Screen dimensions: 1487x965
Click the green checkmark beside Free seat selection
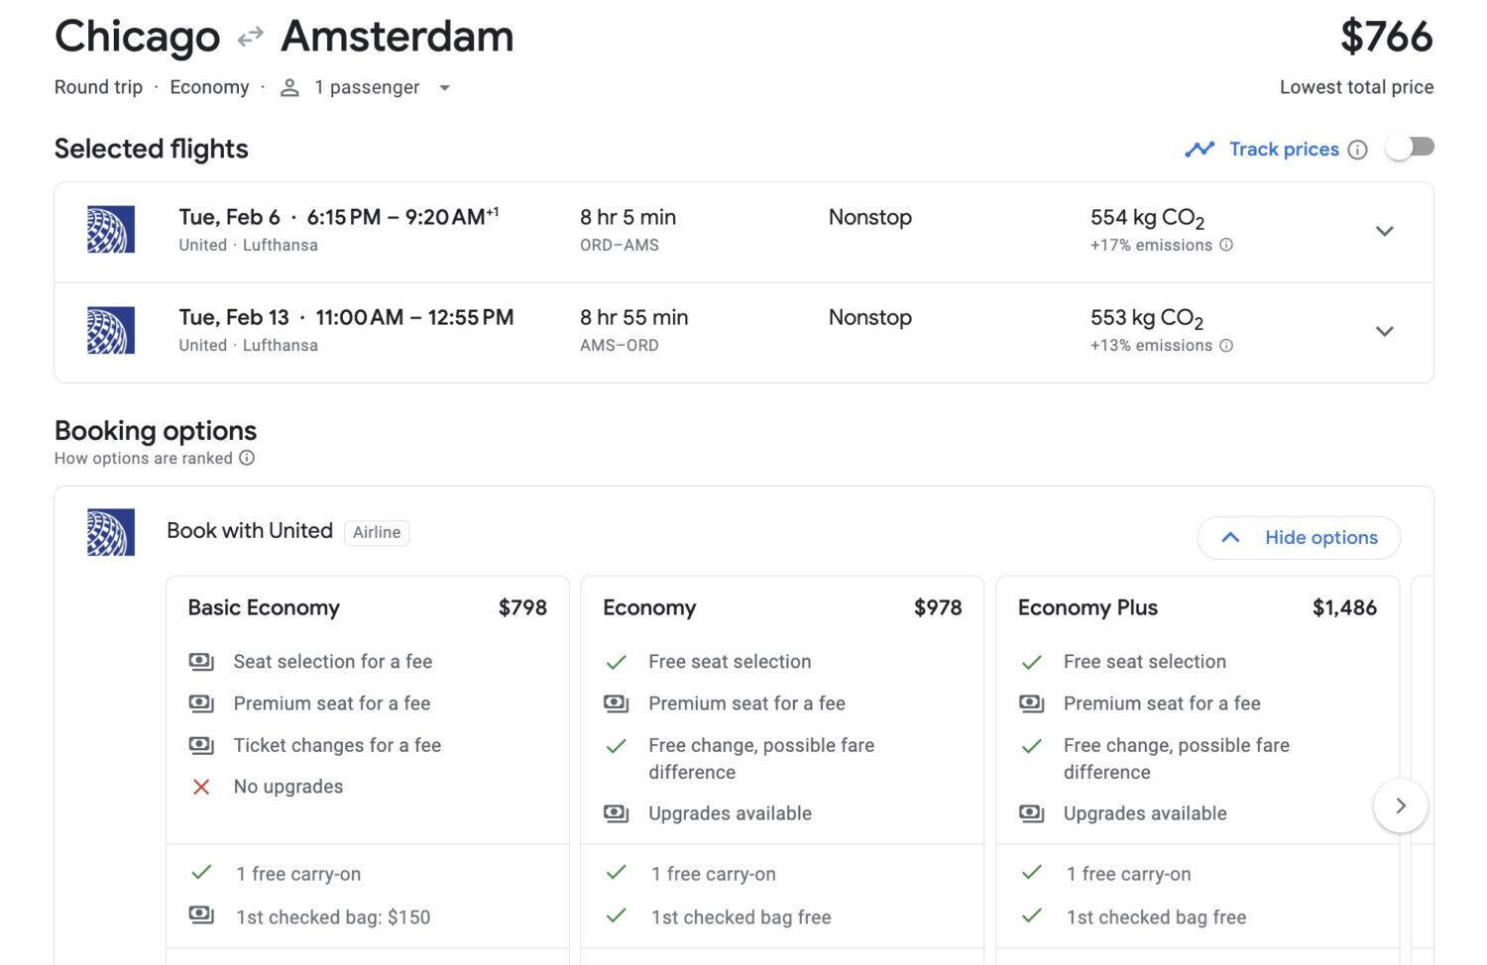click(x=617, y=661)
